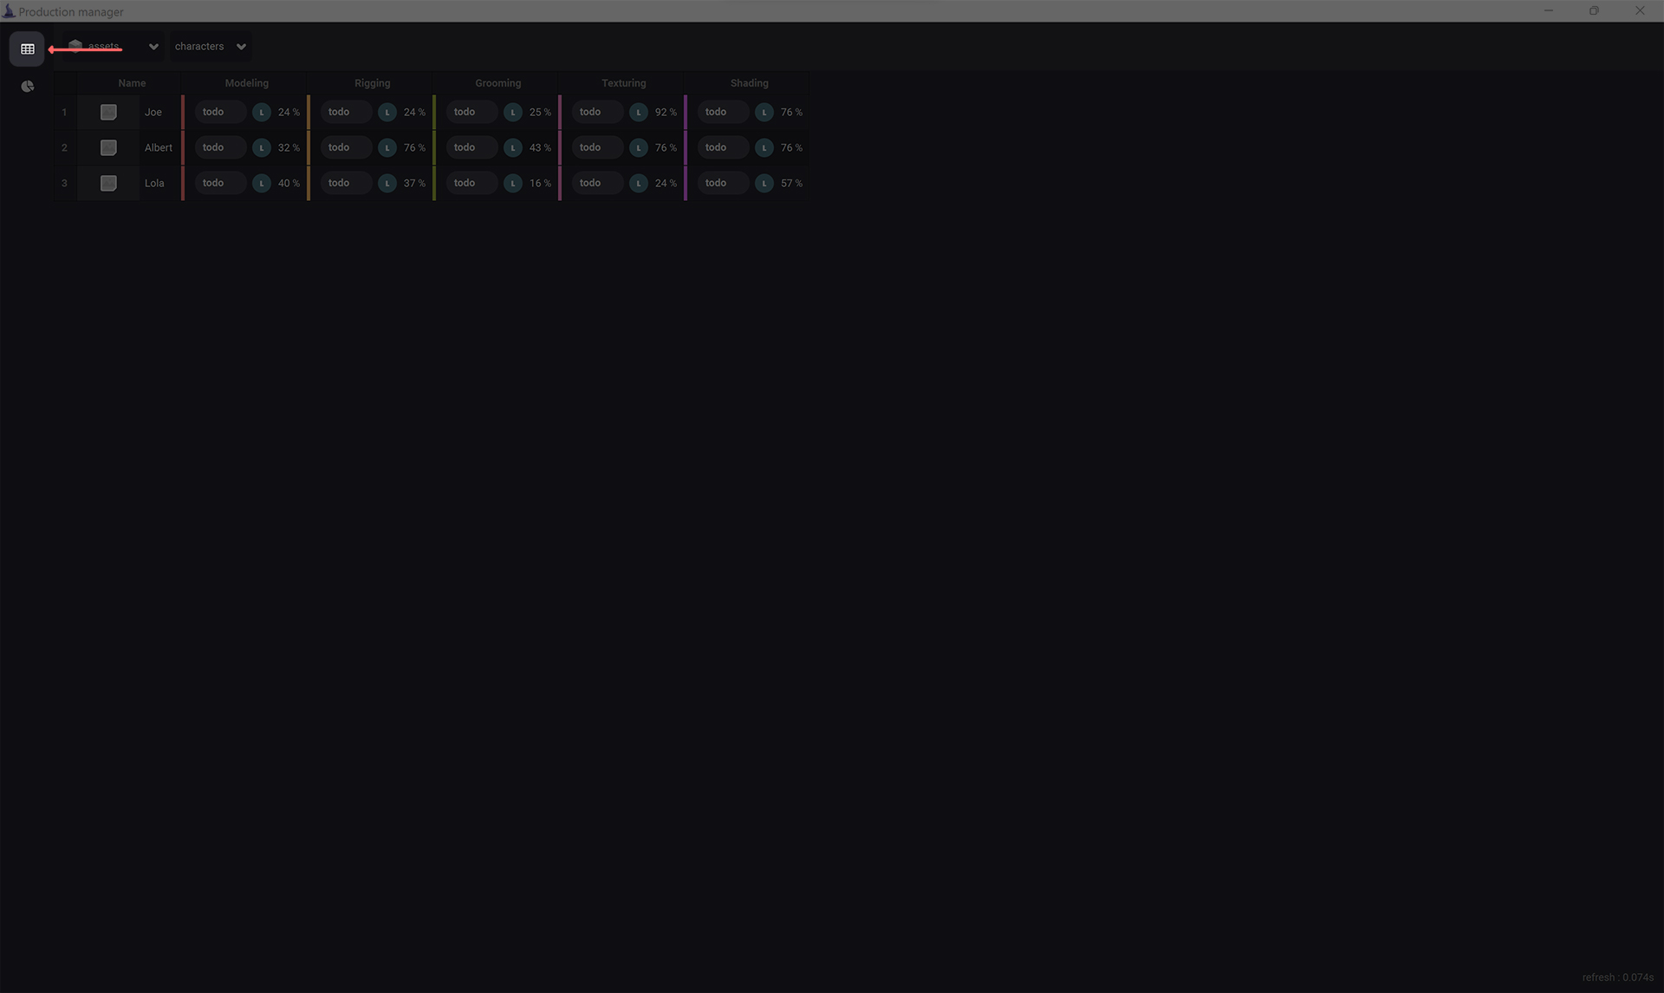Select the Joe asset name

click(153, 113)
